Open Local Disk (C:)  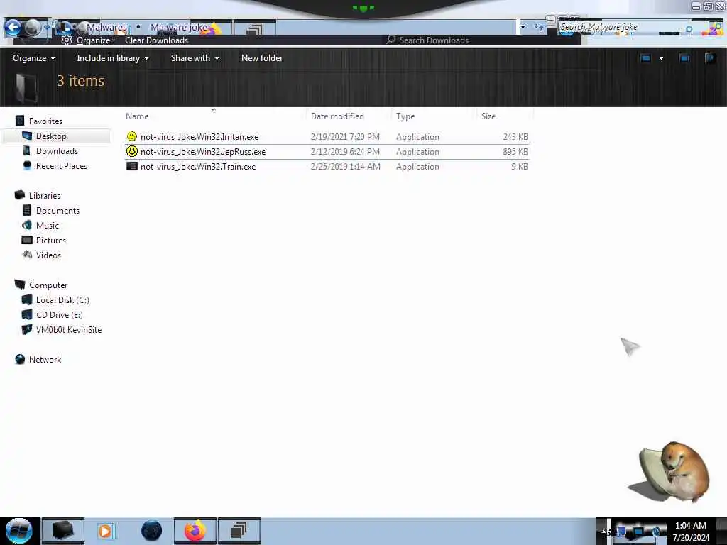pyautogui.click(x=62, y=300)
